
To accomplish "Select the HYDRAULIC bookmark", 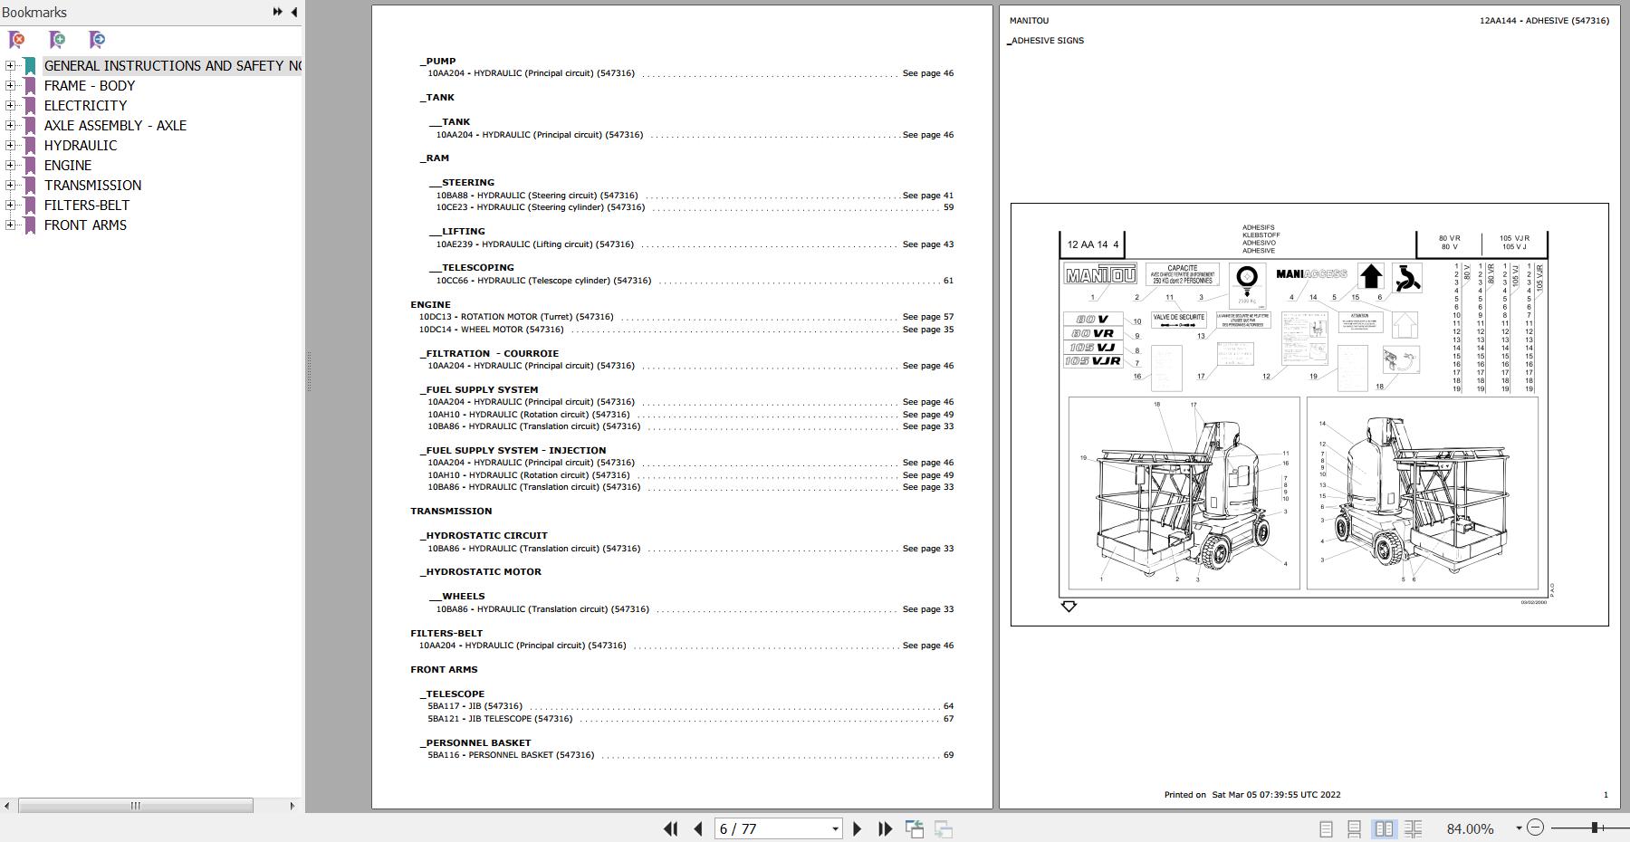I will (81, 146).
